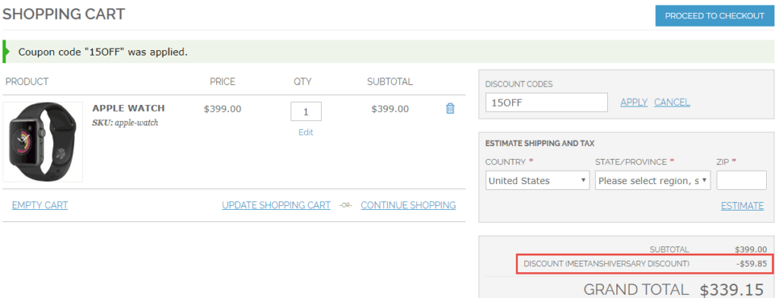Image resolution: width=779 pixels, height=298 pixels.
Task: Open the Apple Watch product image
Action: (x=43, y=141)
